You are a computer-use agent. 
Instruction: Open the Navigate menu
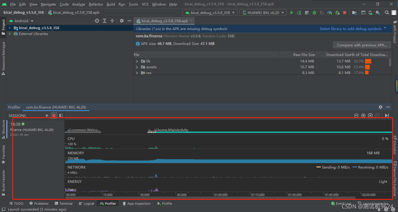pos(48,4)
